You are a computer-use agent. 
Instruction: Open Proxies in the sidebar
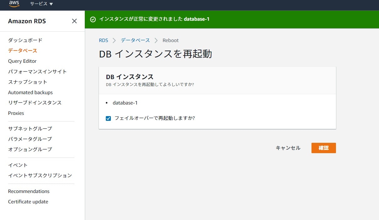pos(16,113)
